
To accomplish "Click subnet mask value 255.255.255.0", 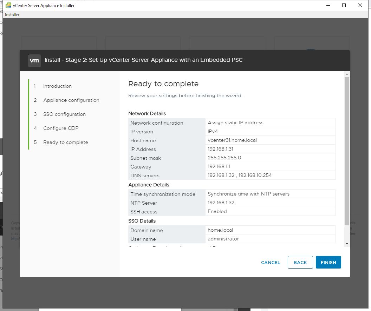I will click(224, 158).
